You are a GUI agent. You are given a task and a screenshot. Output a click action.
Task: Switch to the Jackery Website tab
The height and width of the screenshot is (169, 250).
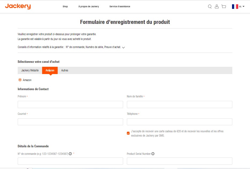[x=30, y=70]
